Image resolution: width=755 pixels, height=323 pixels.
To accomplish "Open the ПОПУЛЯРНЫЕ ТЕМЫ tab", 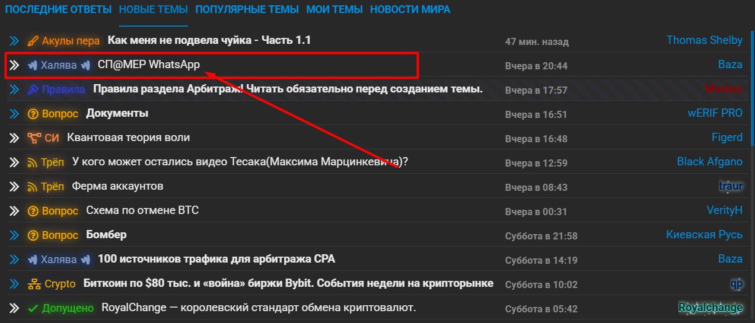I will pos(247,9).
